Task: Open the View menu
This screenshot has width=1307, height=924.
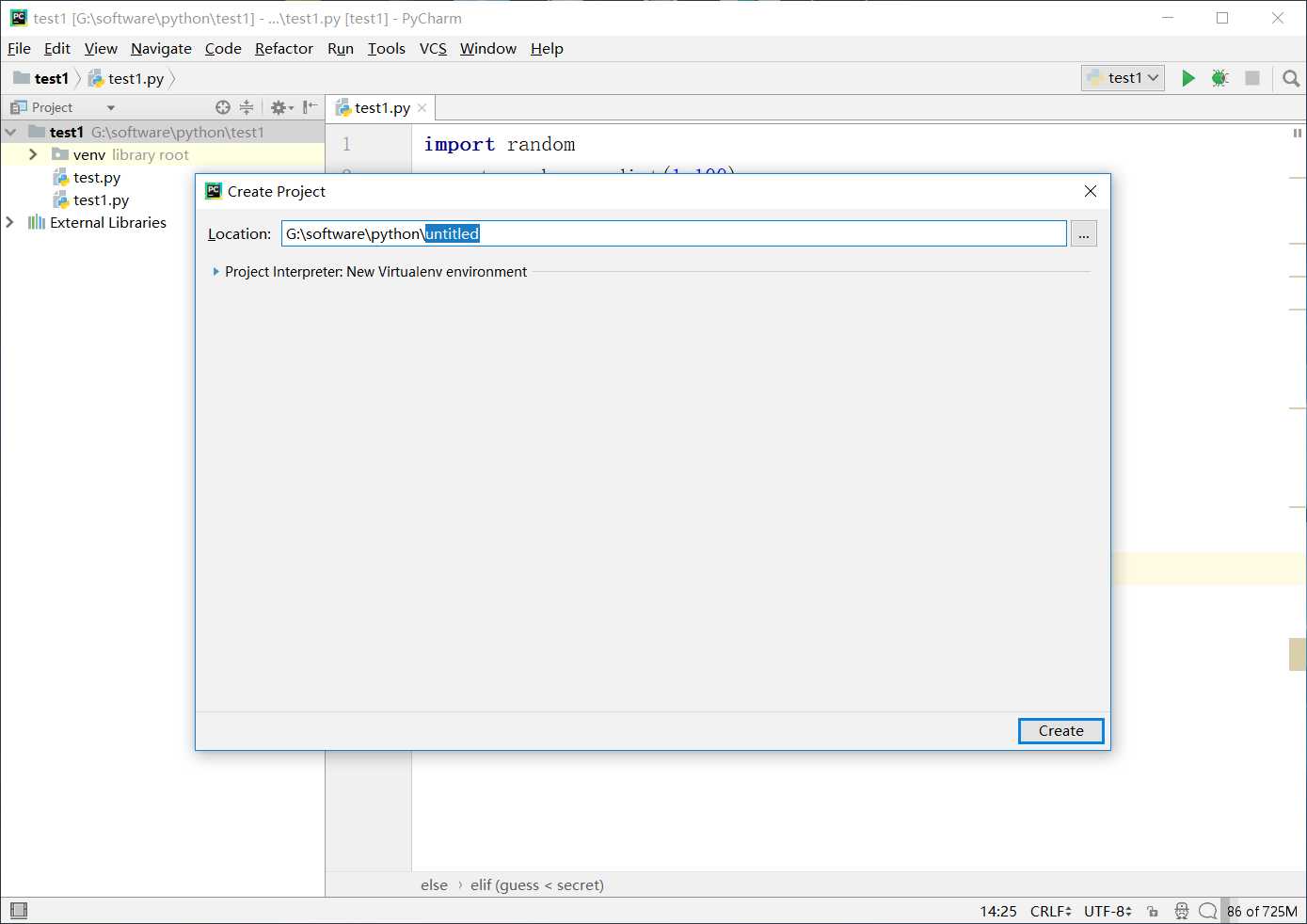Action: tap(101, 49)
